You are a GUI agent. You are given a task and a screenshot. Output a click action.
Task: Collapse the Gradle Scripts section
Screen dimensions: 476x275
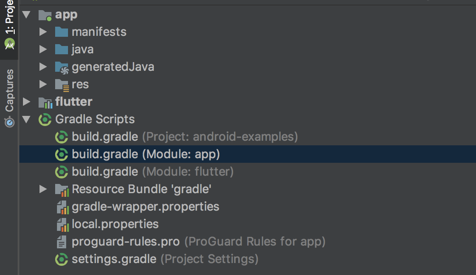26,120
